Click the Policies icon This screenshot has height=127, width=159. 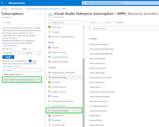pyautogui.click(x=50, y=97)
